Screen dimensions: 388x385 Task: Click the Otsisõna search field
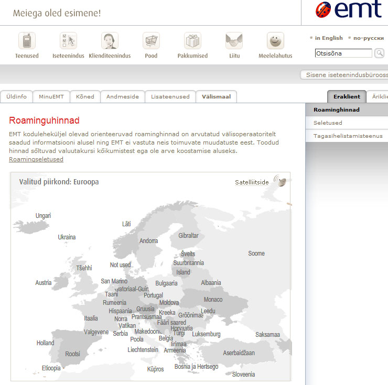[343, 53]
